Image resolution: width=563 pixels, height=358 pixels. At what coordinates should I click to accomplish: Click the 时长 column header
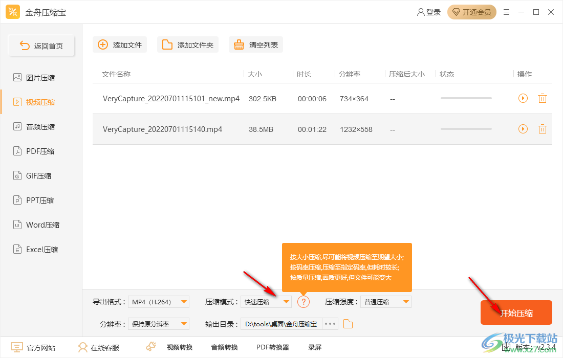(304, 74)
